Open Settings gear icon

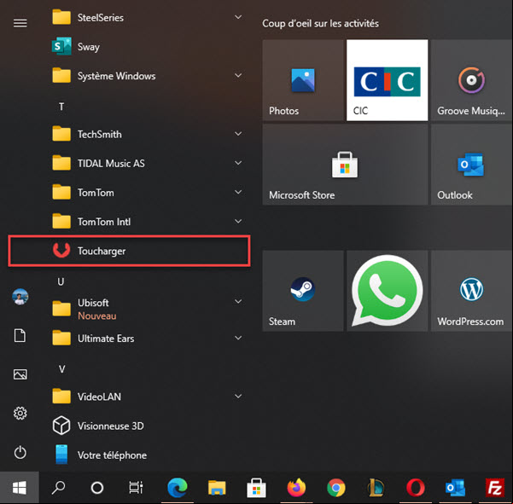coord(20,414)
